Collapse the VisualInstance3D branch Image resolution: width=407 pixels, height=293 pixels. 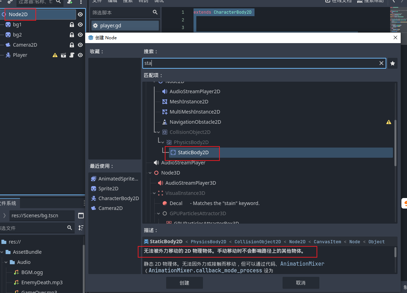click(x=154, y=193)
